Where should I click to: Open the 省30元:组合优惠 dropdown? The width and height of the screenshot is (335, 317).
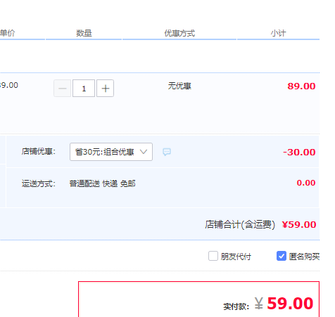pyautogui.click(x=111, y=152)
